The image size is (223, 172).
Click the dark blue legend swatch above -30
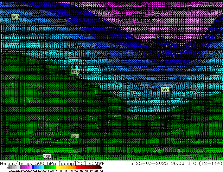click(33, 167)
